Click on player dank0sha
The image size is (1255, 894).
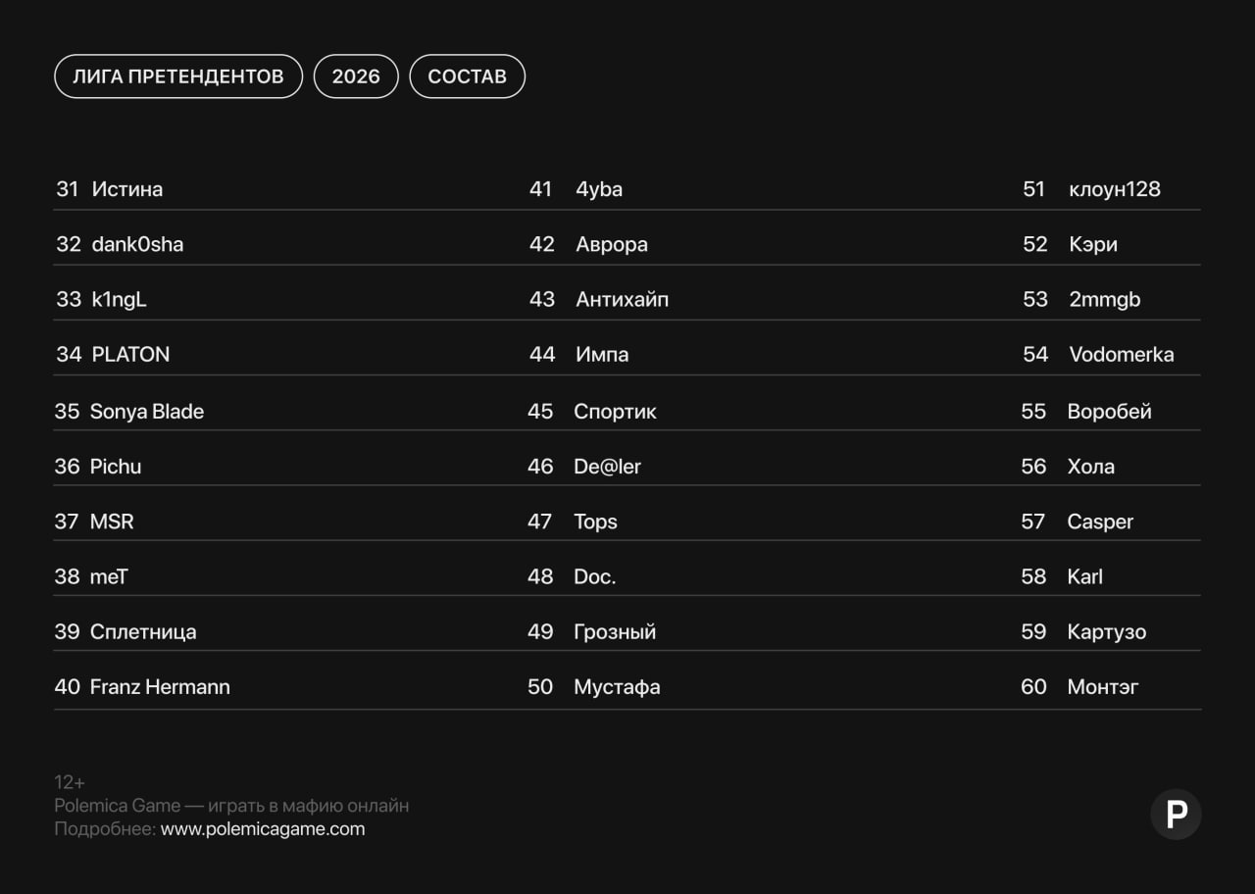click(x=137, y=244)
